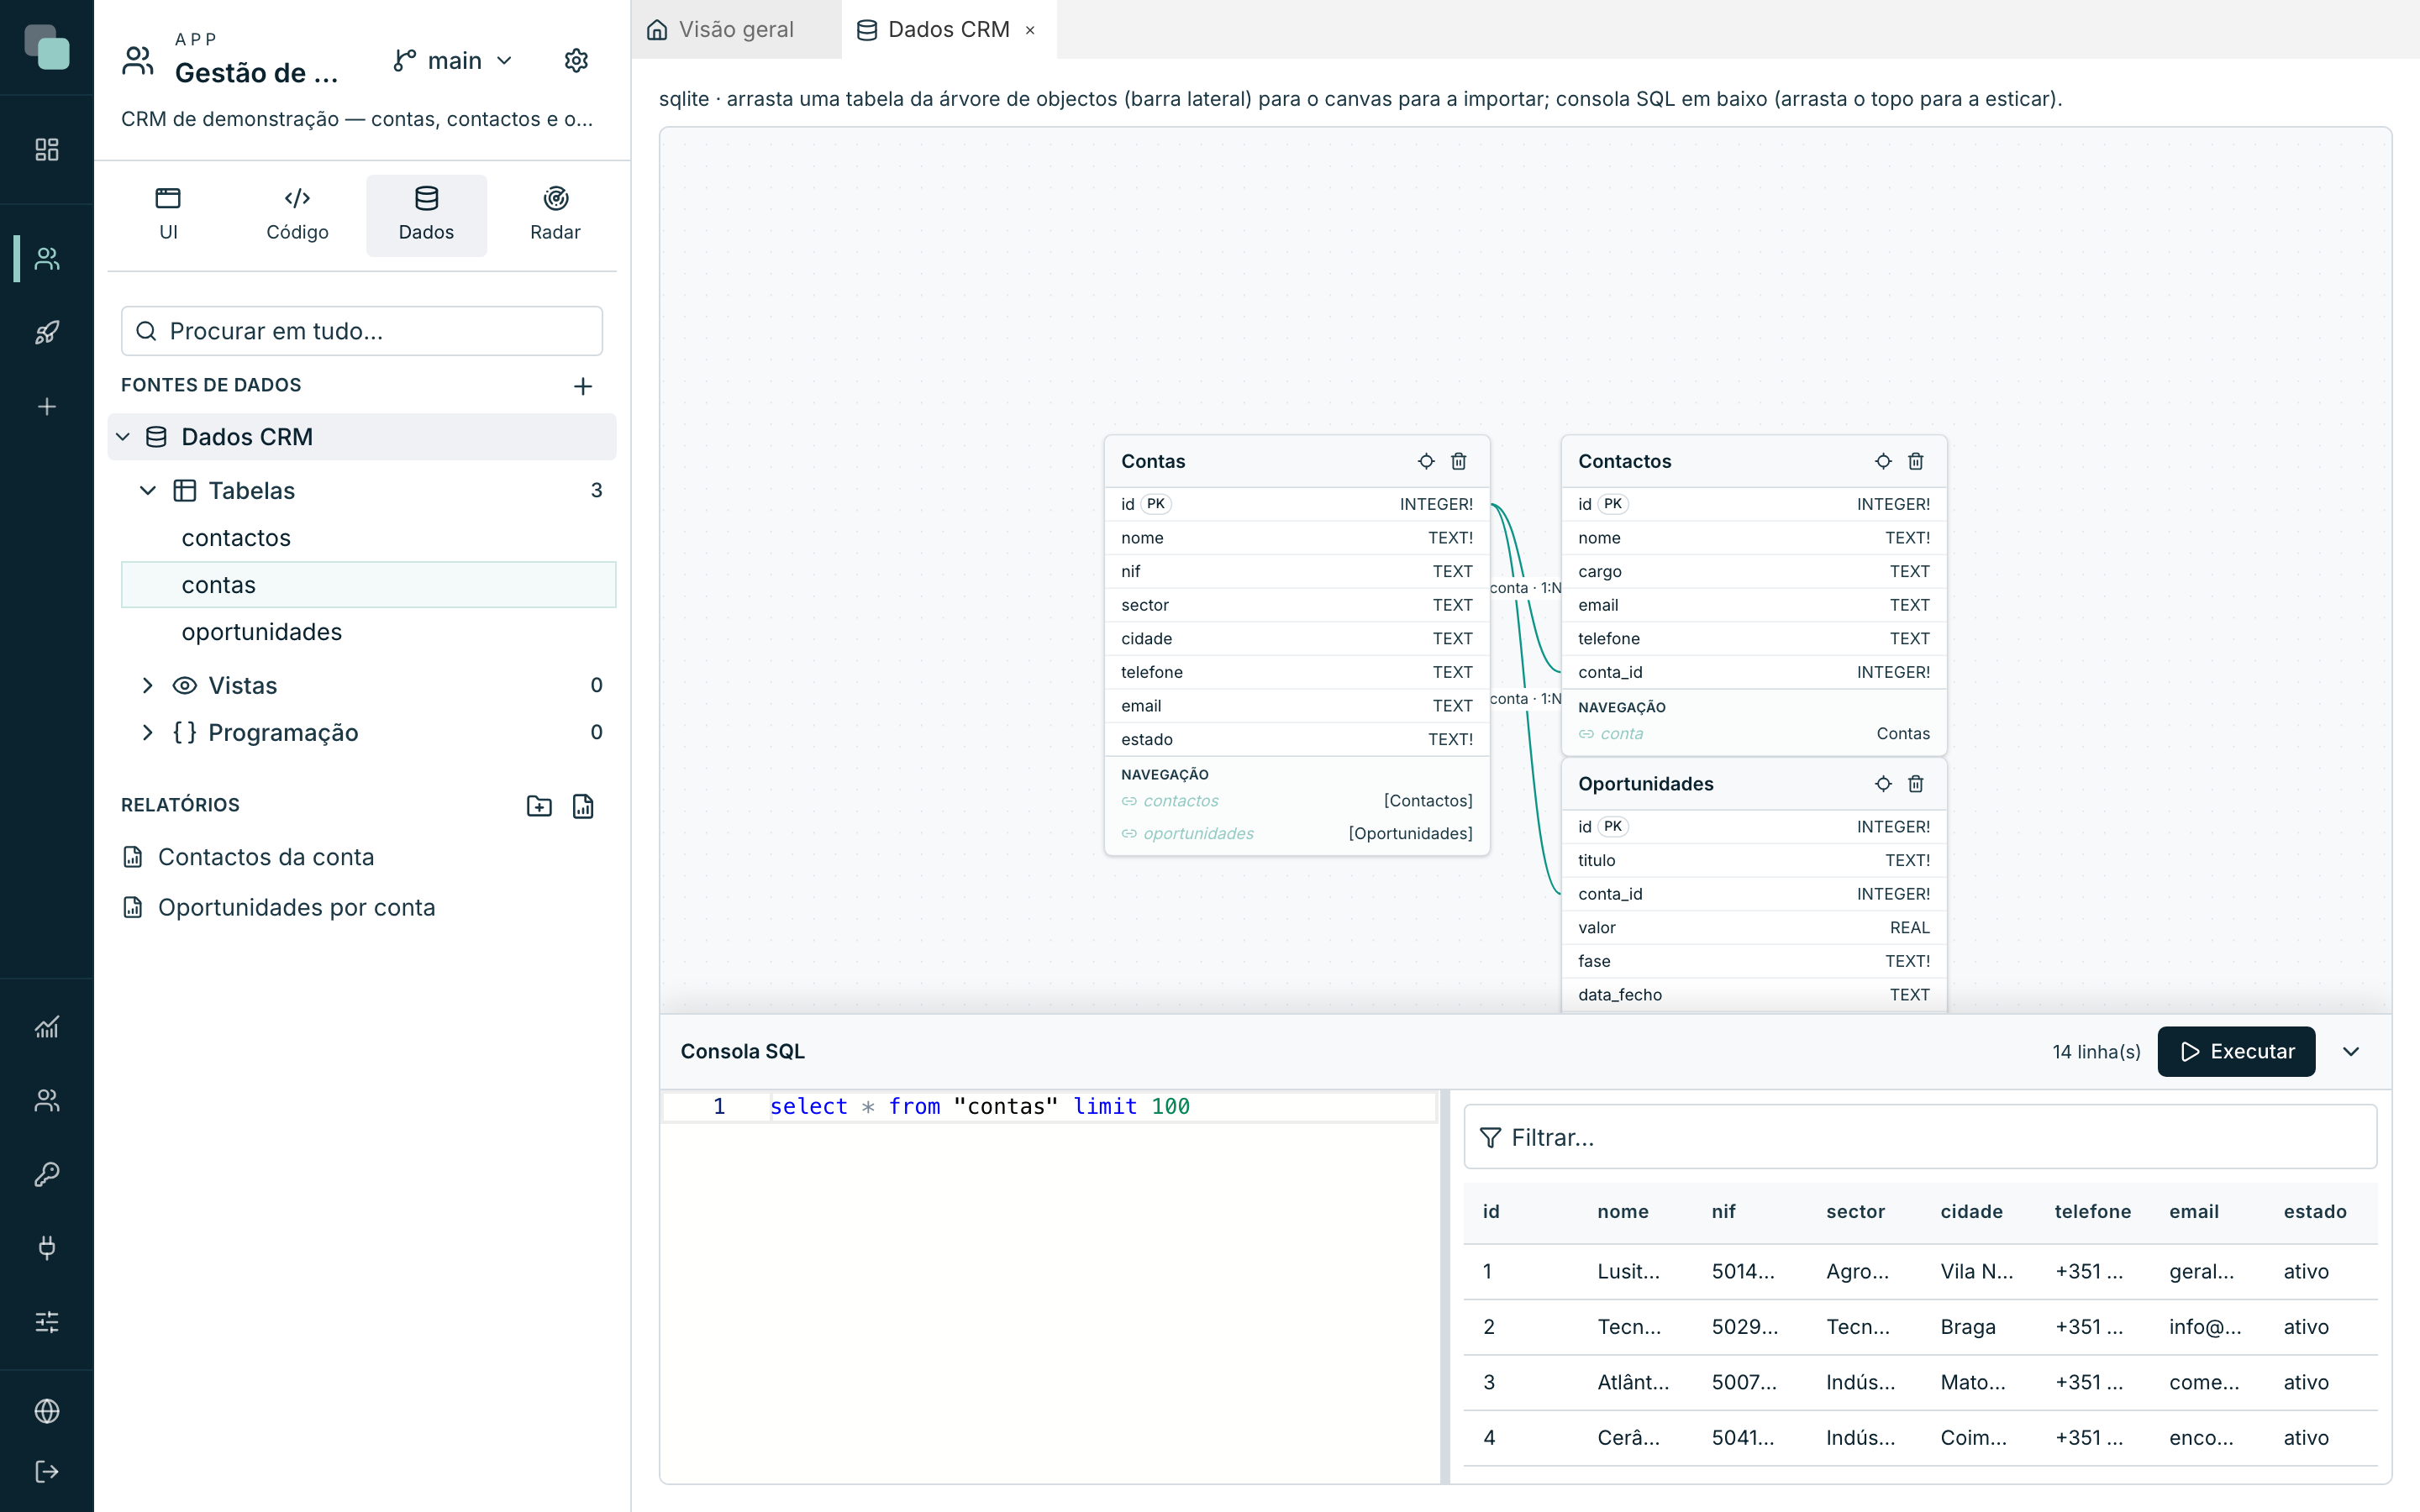Close the Dados CRM tab

[1030, 31]
